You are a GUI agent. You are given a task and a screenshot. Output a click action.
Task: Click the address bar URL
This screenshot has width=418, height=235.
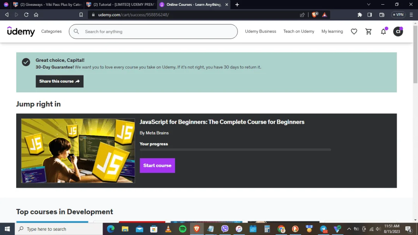click(x=133, y=15)
